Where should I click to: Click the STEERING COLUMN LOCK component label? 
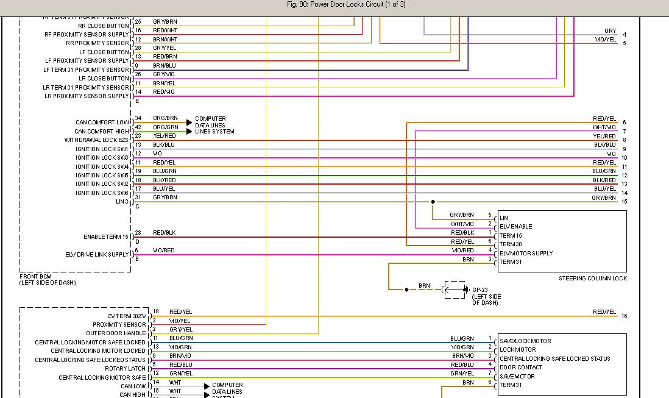point(592,279)
